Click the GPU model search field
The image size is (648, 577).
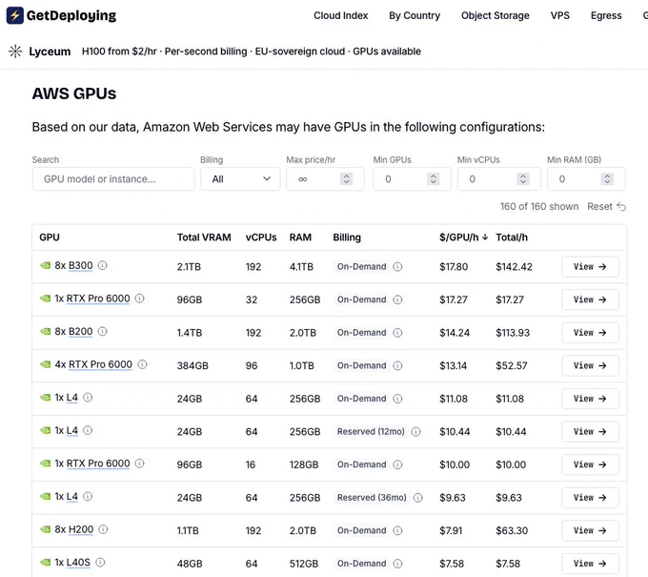pyautogui.click(x=113, y=179)
